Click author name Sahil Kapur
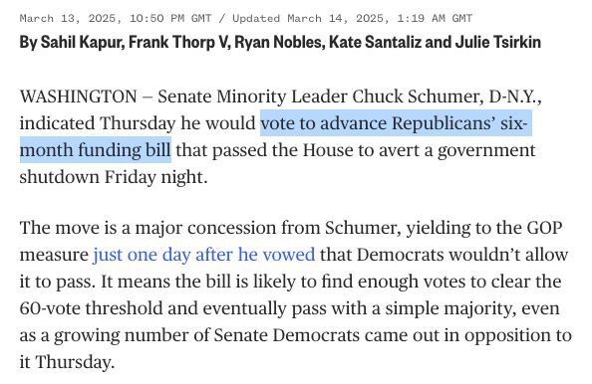 82,42
